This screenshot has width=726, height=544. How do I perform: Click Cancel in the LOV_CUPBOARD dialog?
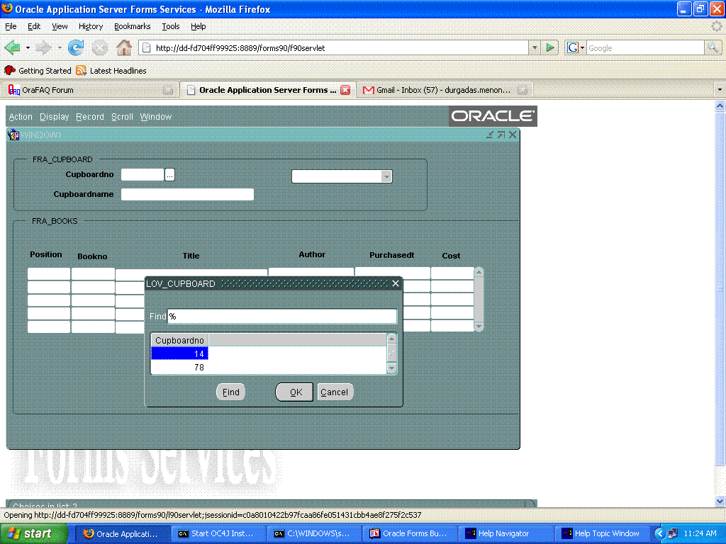click(335, 392)
